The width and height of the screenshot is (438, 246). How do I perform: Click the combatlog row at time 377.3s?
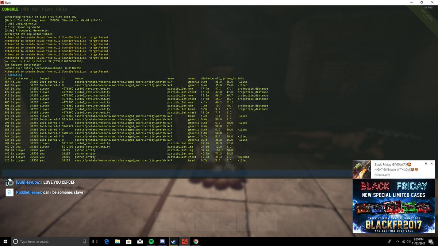point(126,116)
